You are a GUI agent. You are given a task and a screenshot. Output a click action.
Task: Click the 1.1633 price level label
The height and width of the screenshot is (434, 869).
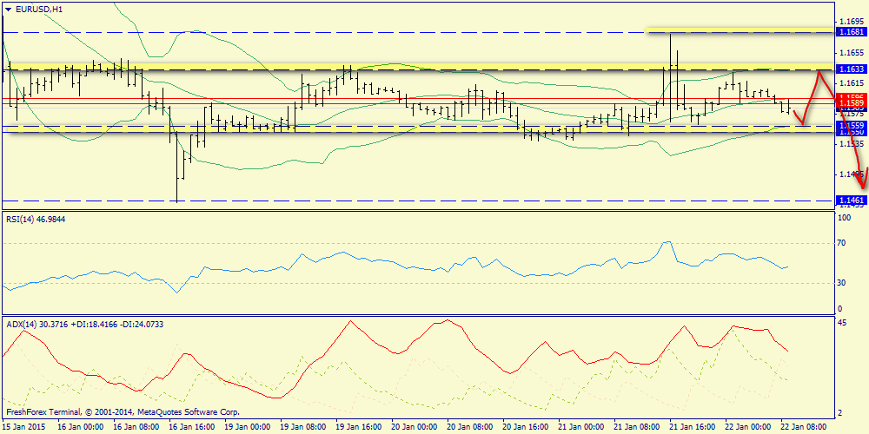pos(852,69)
